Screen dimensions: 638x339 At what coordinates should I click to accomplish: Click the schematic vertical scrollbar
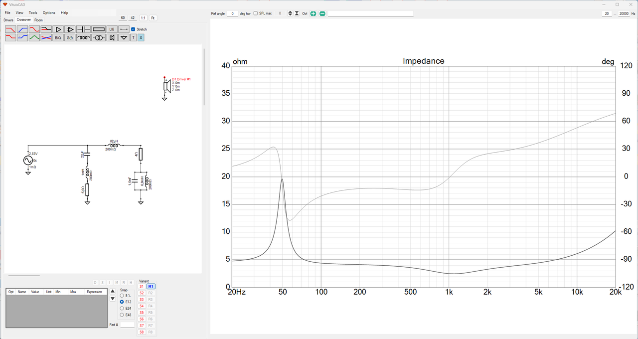point(204,77)
